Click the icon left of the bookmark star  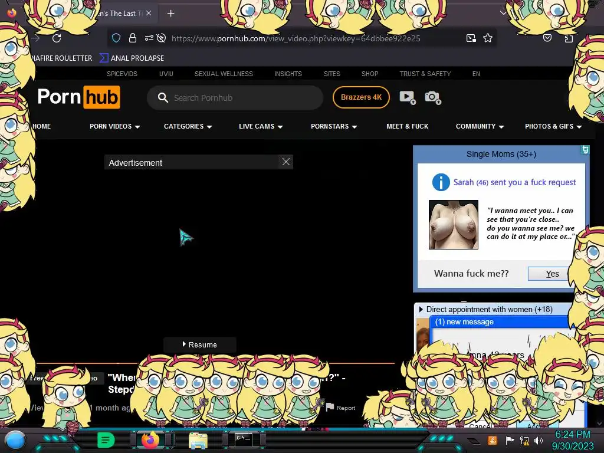tap(471, 38)
